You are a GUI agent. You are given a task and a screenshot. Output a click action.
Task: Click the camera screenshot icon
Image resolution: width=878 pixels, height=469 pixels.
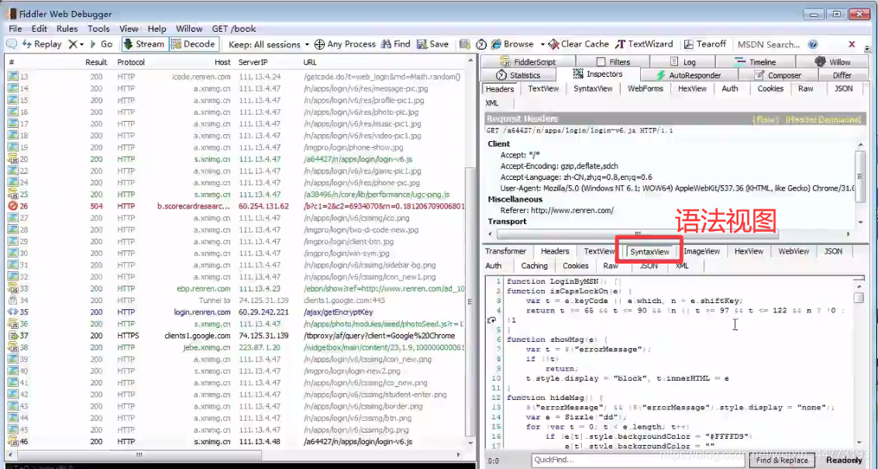(465, 43)
